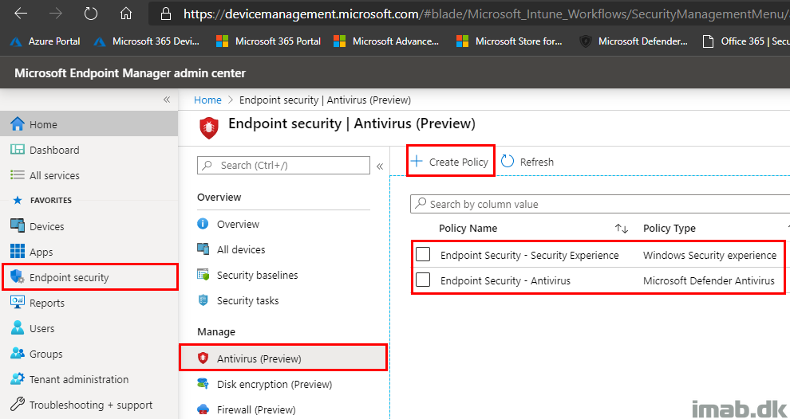Click the Troubleshooting + support wrench icon
The image size is (790, 419).
pos(18,405)
